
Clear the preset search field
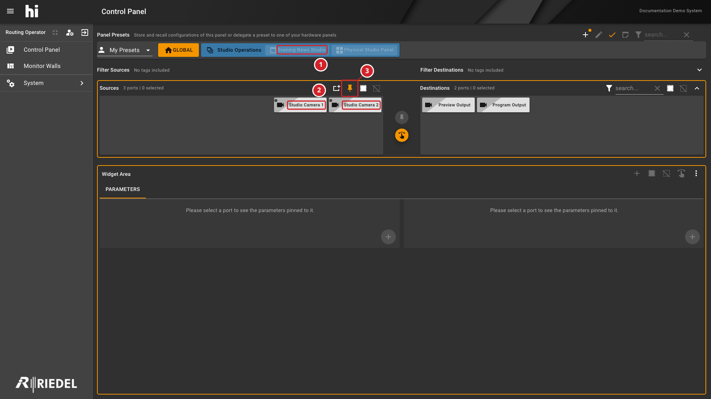[687, 35]
